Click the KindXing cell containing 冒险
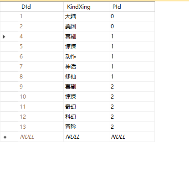The height and width of the screenshot is (173, 189). (x=86, y=127)
